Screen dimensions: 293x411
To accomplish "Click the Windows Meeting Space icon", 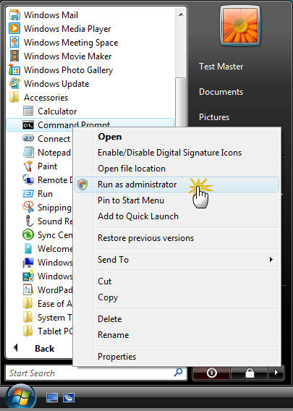I will pos(14,42).
